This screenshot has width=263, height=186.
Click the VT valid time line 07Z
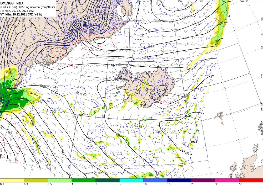[x=17, y=14]
